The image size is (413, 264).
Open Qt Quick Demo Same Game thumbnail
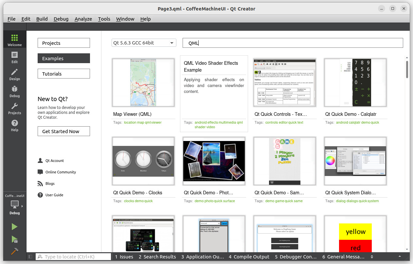tap(285, 161)
